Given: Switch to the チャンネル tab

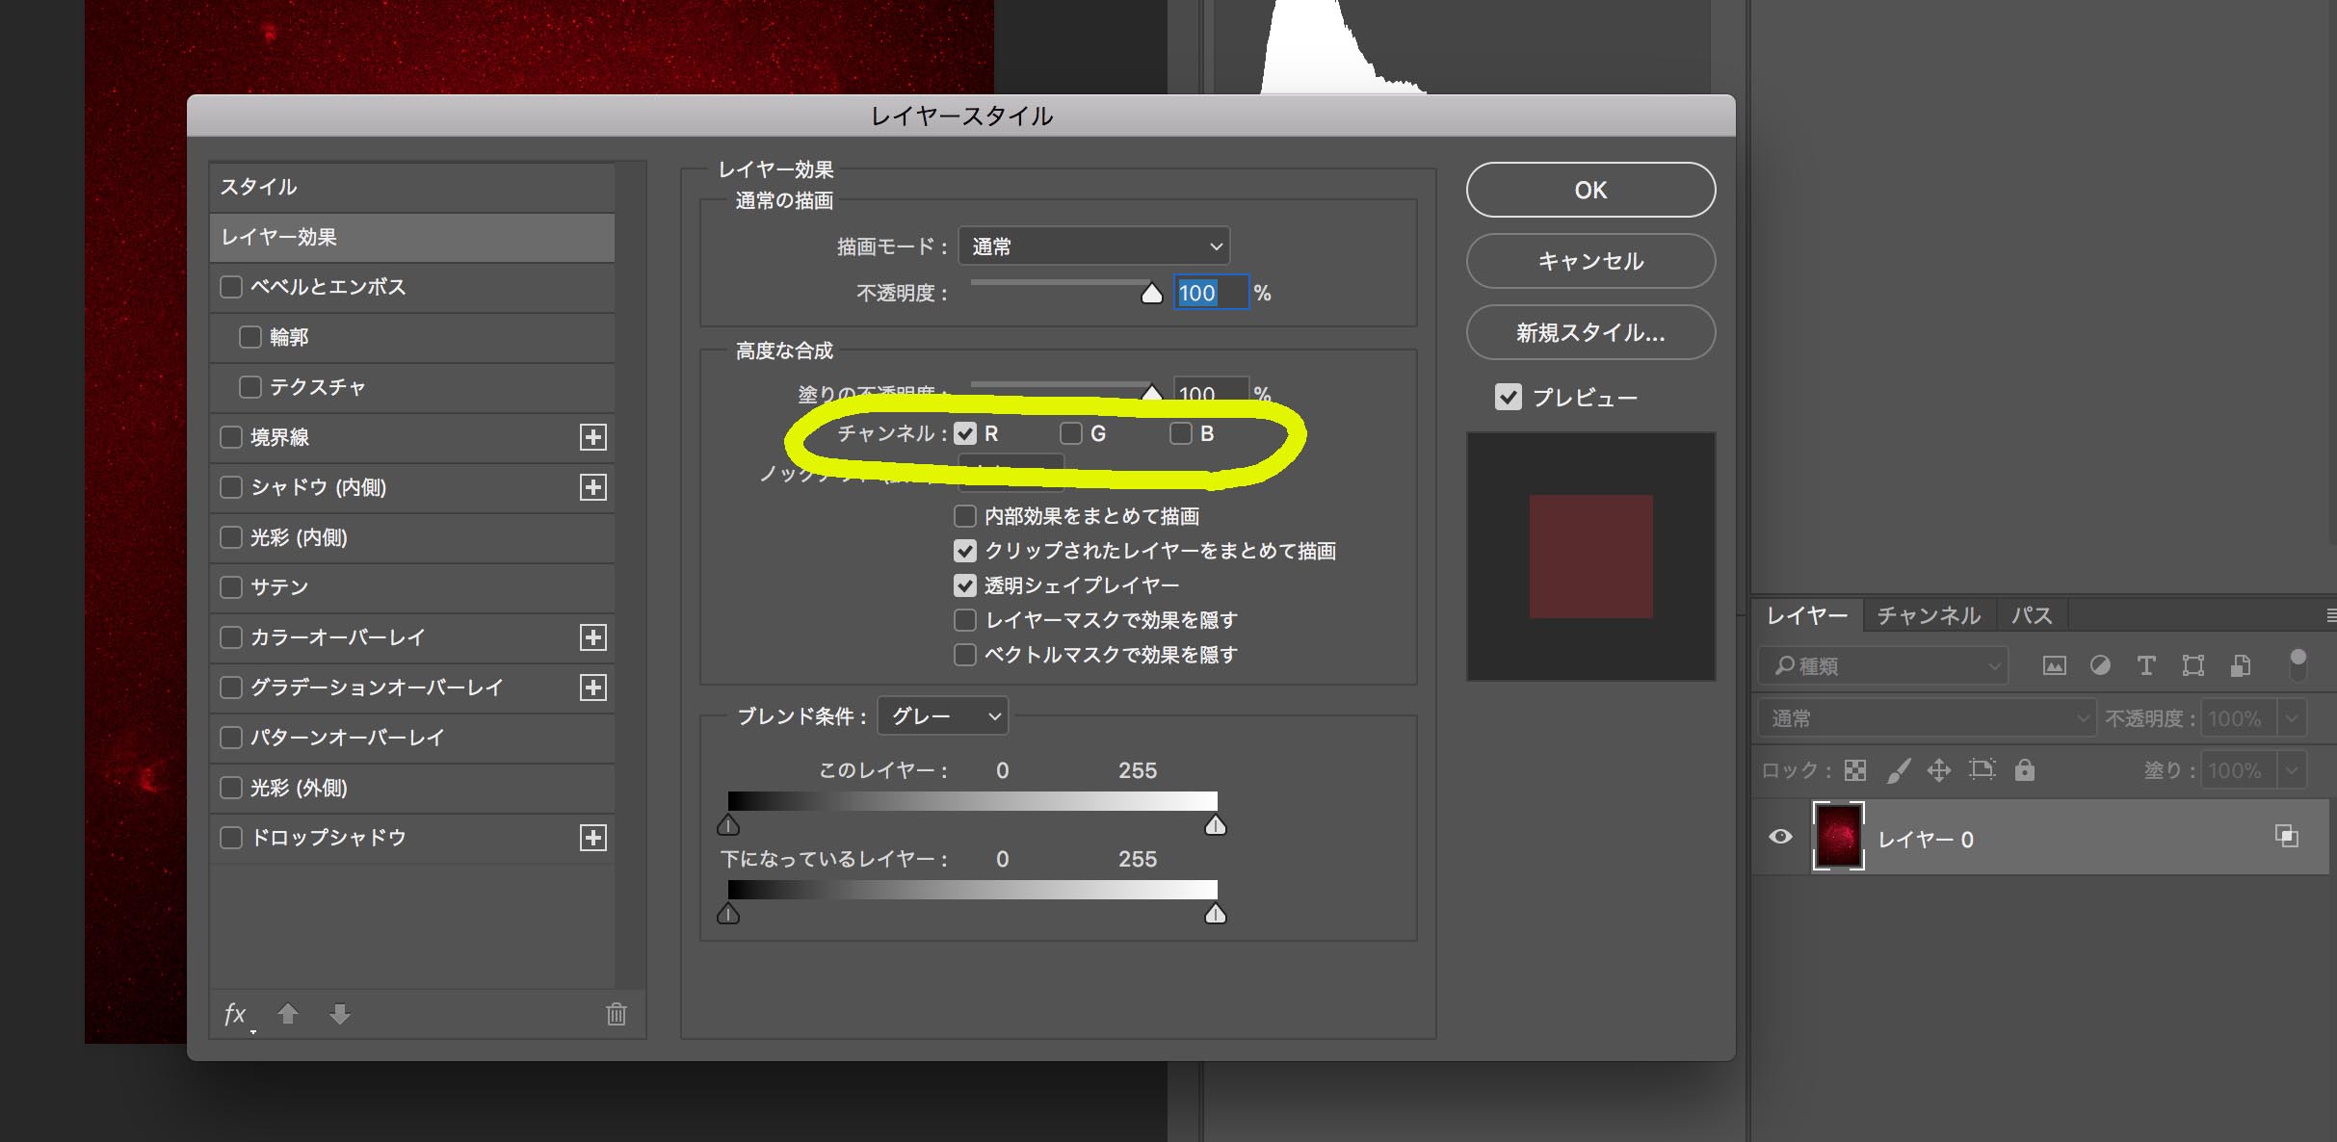Looking at the screenshot, I should pos(1928,615).
